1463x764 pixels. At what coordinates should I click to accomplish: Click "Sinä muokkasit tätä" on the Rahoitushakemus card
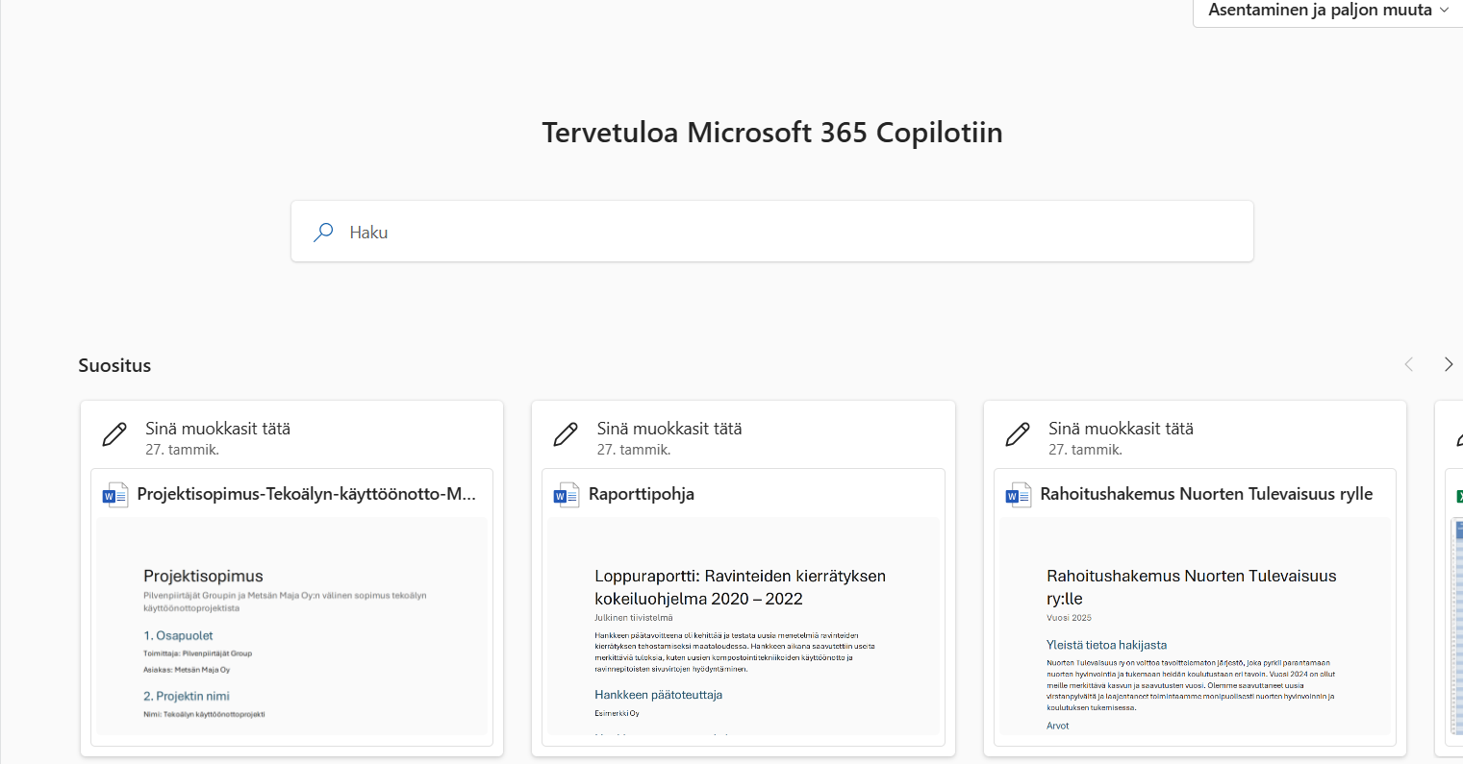tap(1121, 429)
